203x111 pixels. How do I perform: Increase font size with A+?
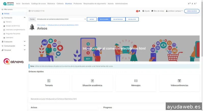[x=189, y=4]
